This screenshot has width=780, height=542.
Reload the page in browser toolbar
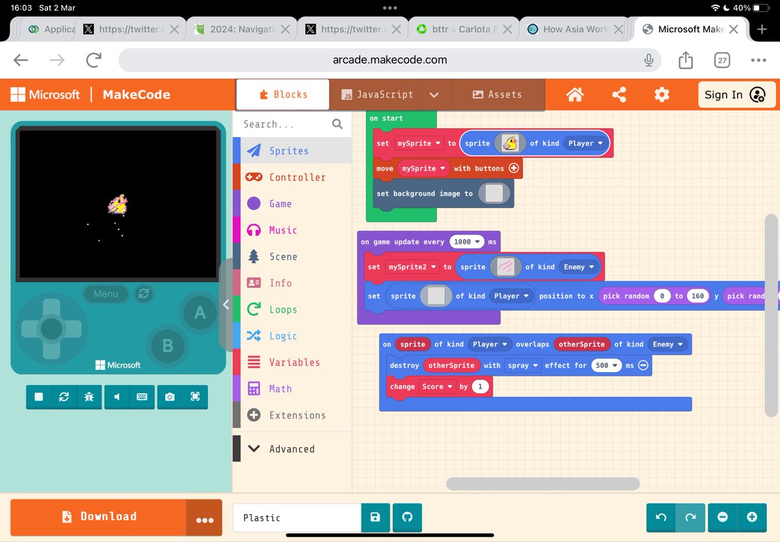click(x=94, y=60)
